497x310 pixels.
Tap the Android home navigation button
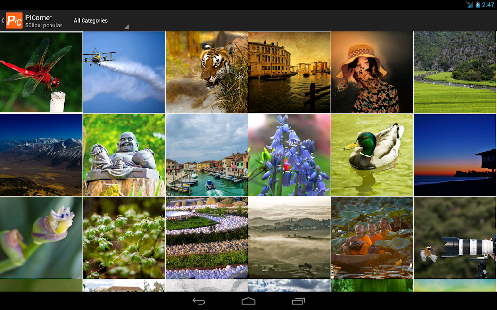click(x=248, y=301)
